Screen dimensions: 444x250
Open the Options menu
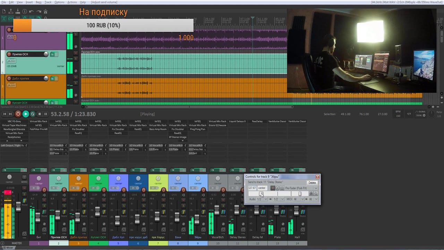(x=59, y=2)
